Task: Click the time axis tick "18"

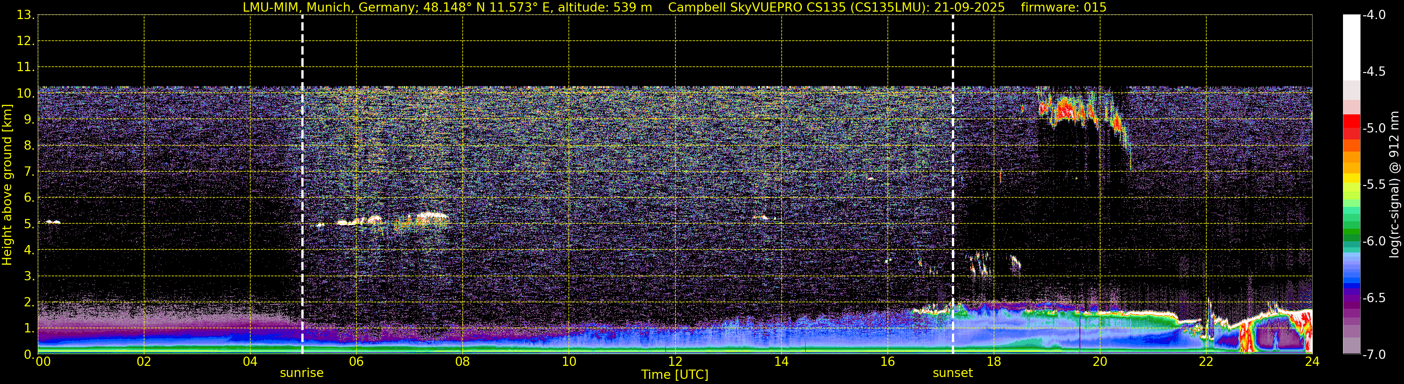Action: [x=994, y=362]
